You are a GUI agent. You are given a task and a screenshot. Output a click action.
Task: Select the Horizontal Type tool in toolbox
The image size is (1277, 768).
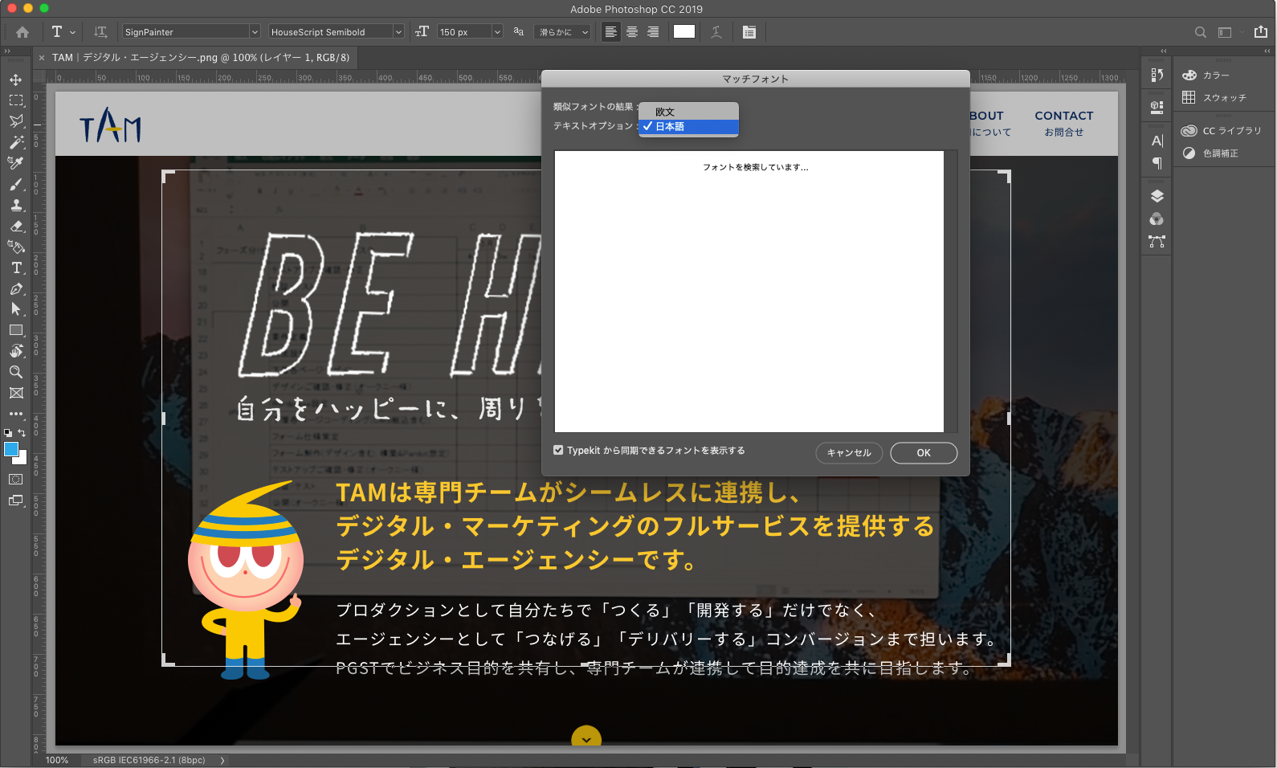(16, 268)
